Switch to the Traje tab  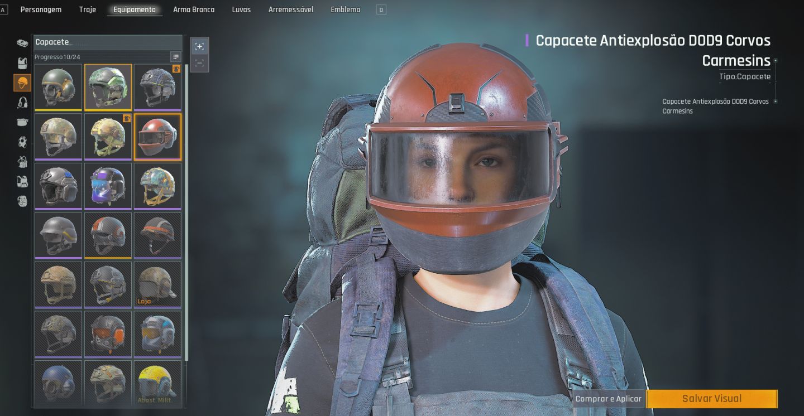click(x=88, y=9)
